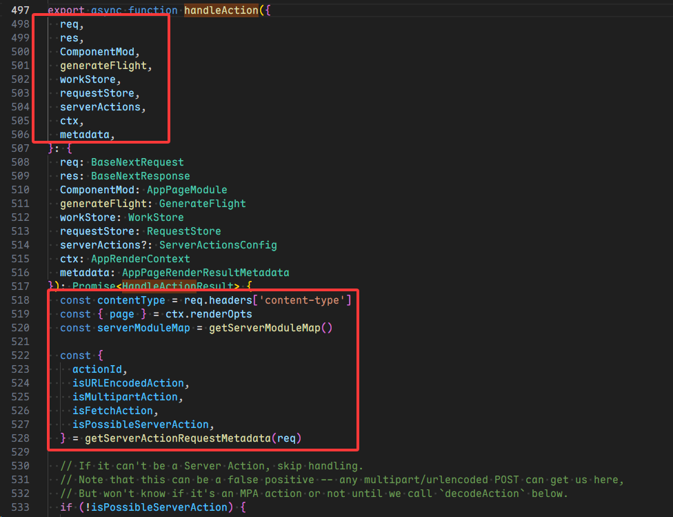Click the ServerActionsConfig type name
This screenshot has height=517, width=673.
click(218, 245)
